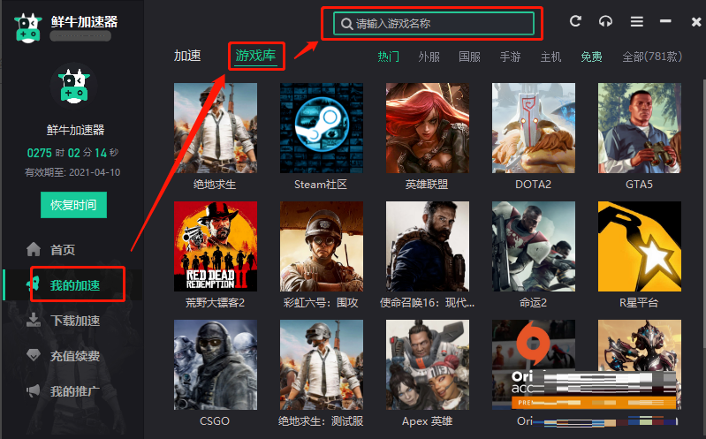Select 荒野大镖客2 Red Dead cover
Screen dimensions: 706x439
216,246
